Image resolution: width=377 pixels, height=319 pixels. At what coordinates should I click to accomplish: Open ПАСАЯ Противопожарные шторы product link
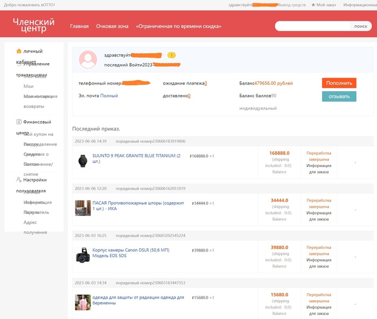tap(138, 206)
